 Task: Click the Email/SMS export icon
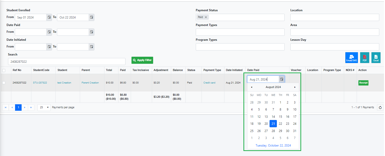pos(351,57)
